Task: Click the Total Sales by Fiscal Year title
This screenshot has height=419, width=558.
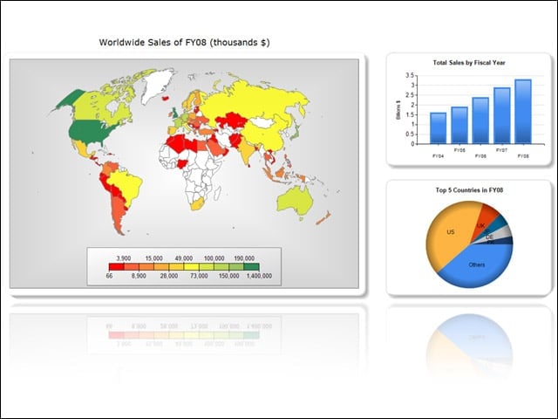Action: click(x=469, y=63)
